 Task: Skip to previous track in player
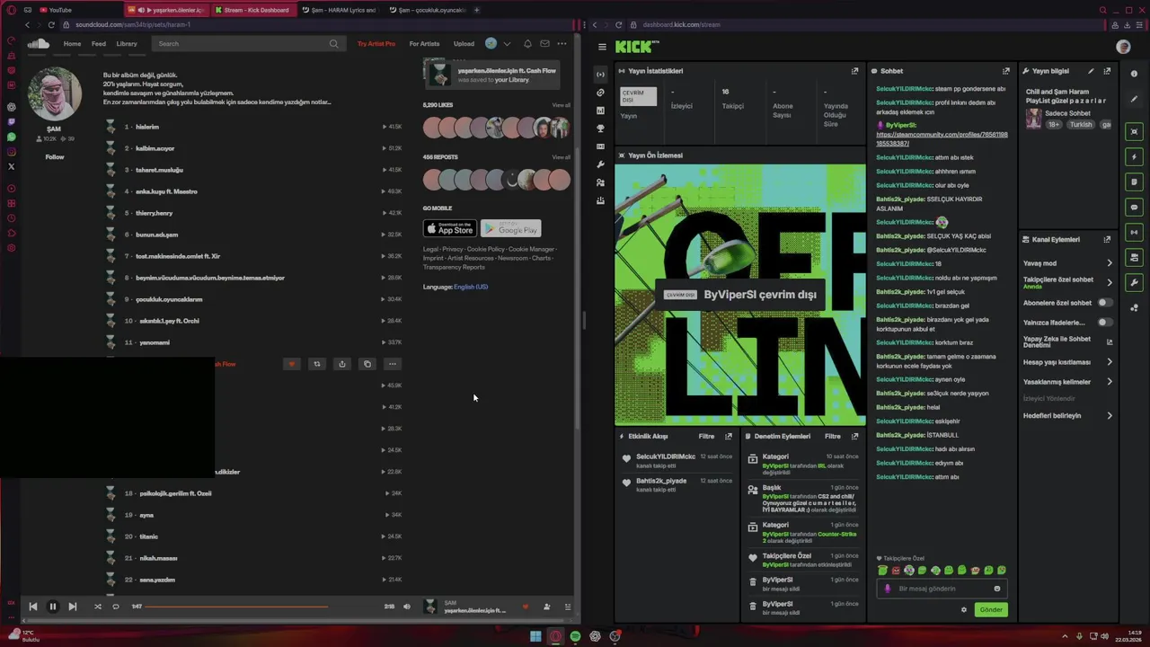[33, 607]
